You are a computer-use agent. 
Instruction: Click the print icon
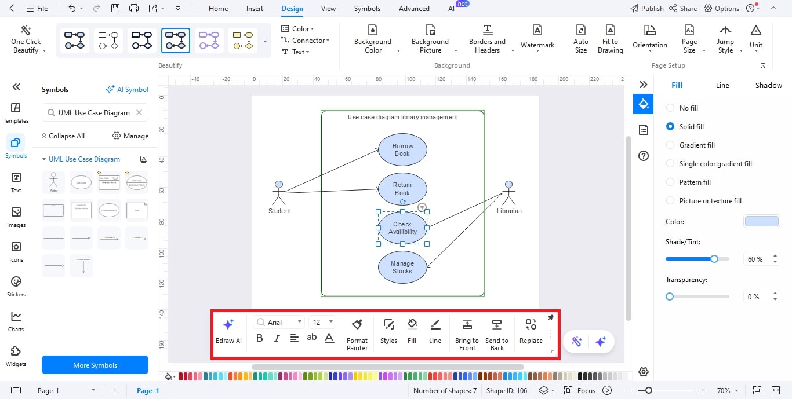click(x=134, y=8)
